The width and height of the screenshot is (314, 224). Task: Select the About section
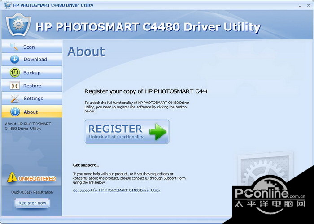coord(32,112)
